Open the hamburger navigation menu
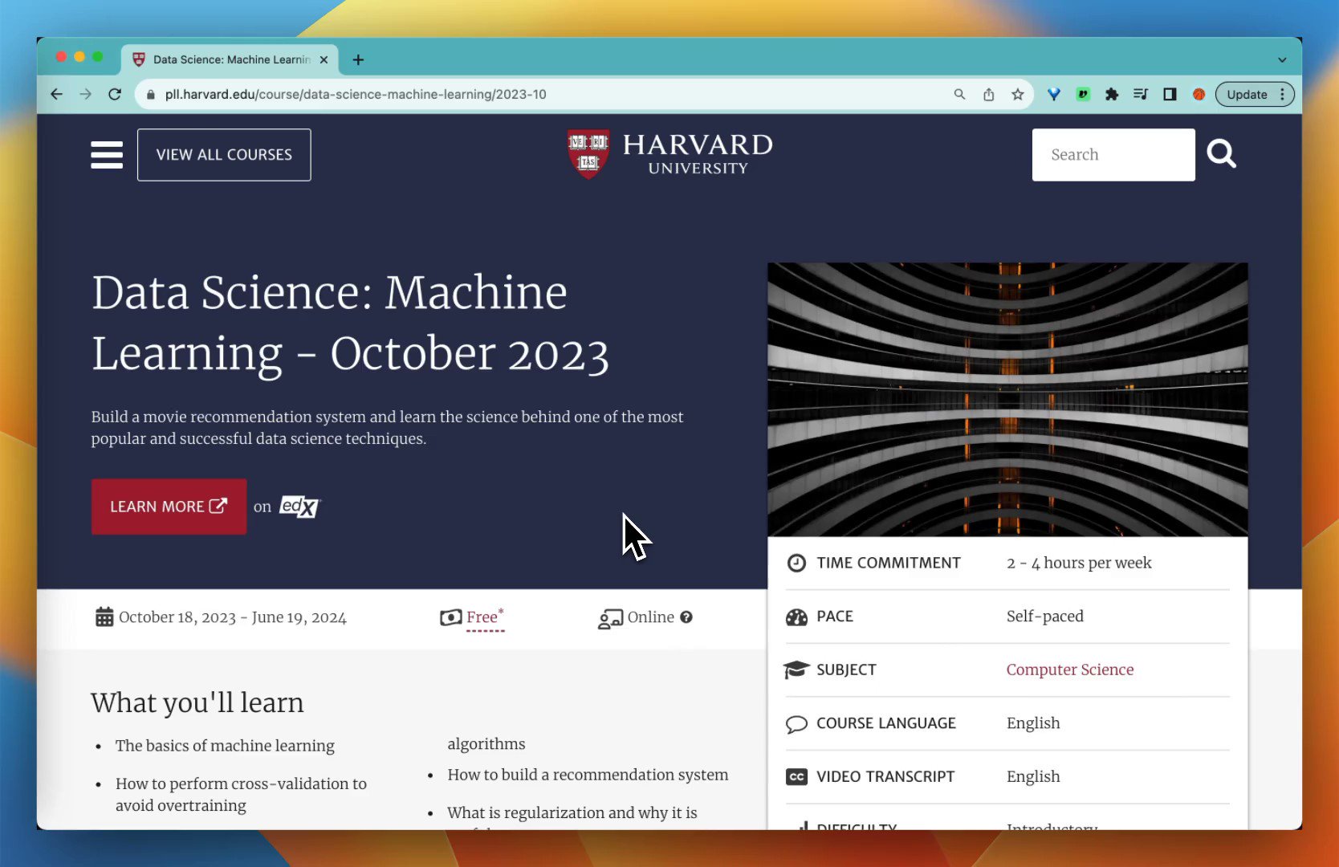 coord(107,155)
